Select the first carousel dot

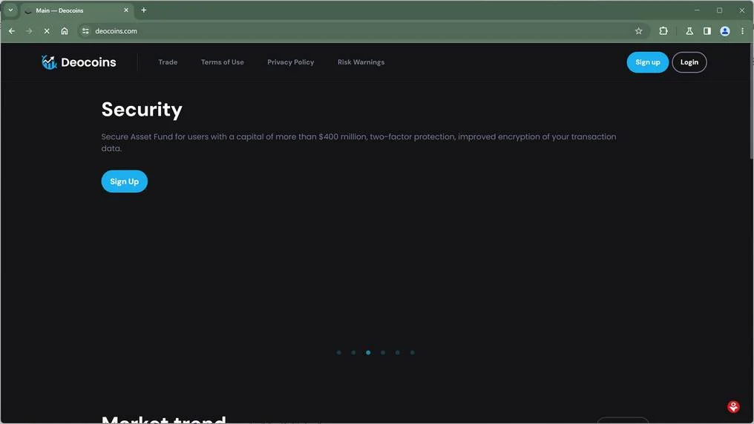coord(339,352)
